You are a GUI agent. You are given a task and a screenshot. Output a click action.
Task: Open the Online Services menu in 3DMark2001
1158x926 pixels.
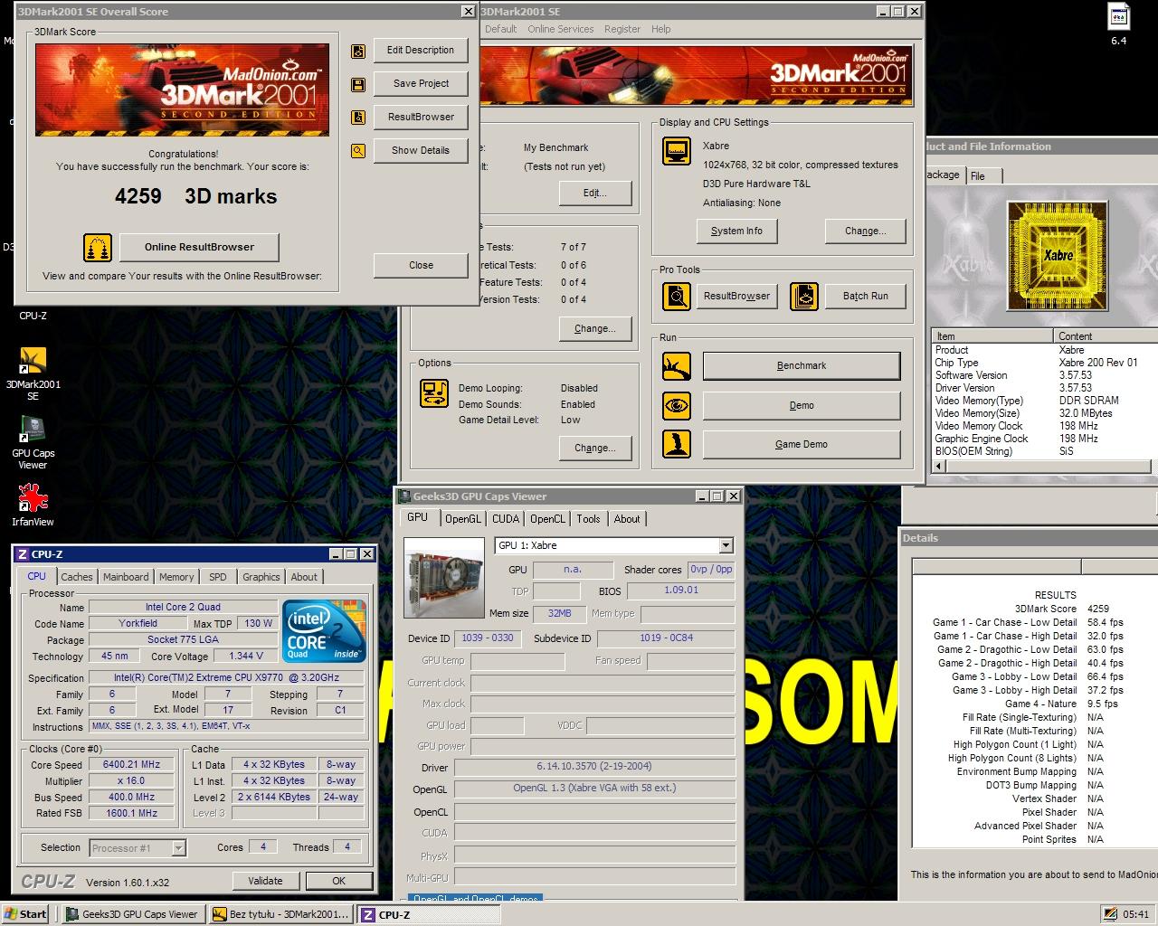coord(561,29)
